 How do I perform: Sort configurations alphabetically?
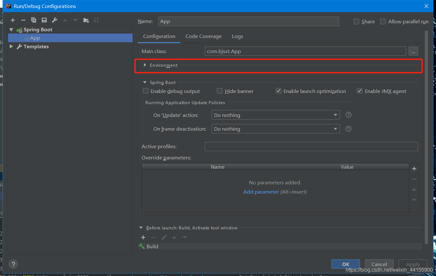click(96, 20)
